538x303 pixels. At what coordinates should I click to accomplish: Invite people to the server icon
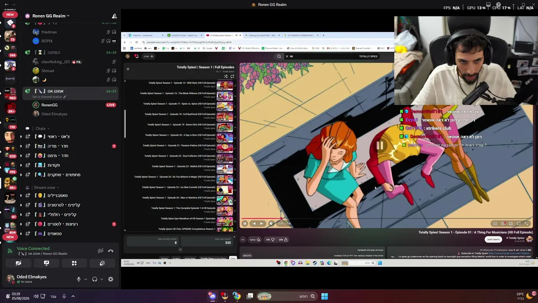click(x=114, y=16)
